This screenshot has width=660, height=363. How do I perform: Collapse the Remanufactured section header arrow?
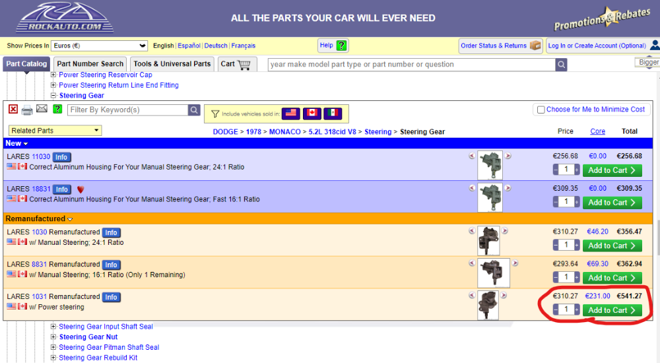(x=70, y=219)
